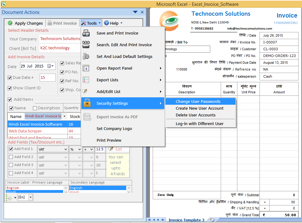
Task: Click the Print Invoice printer icon
Action: pyautogui.click(x=50, y=23)
